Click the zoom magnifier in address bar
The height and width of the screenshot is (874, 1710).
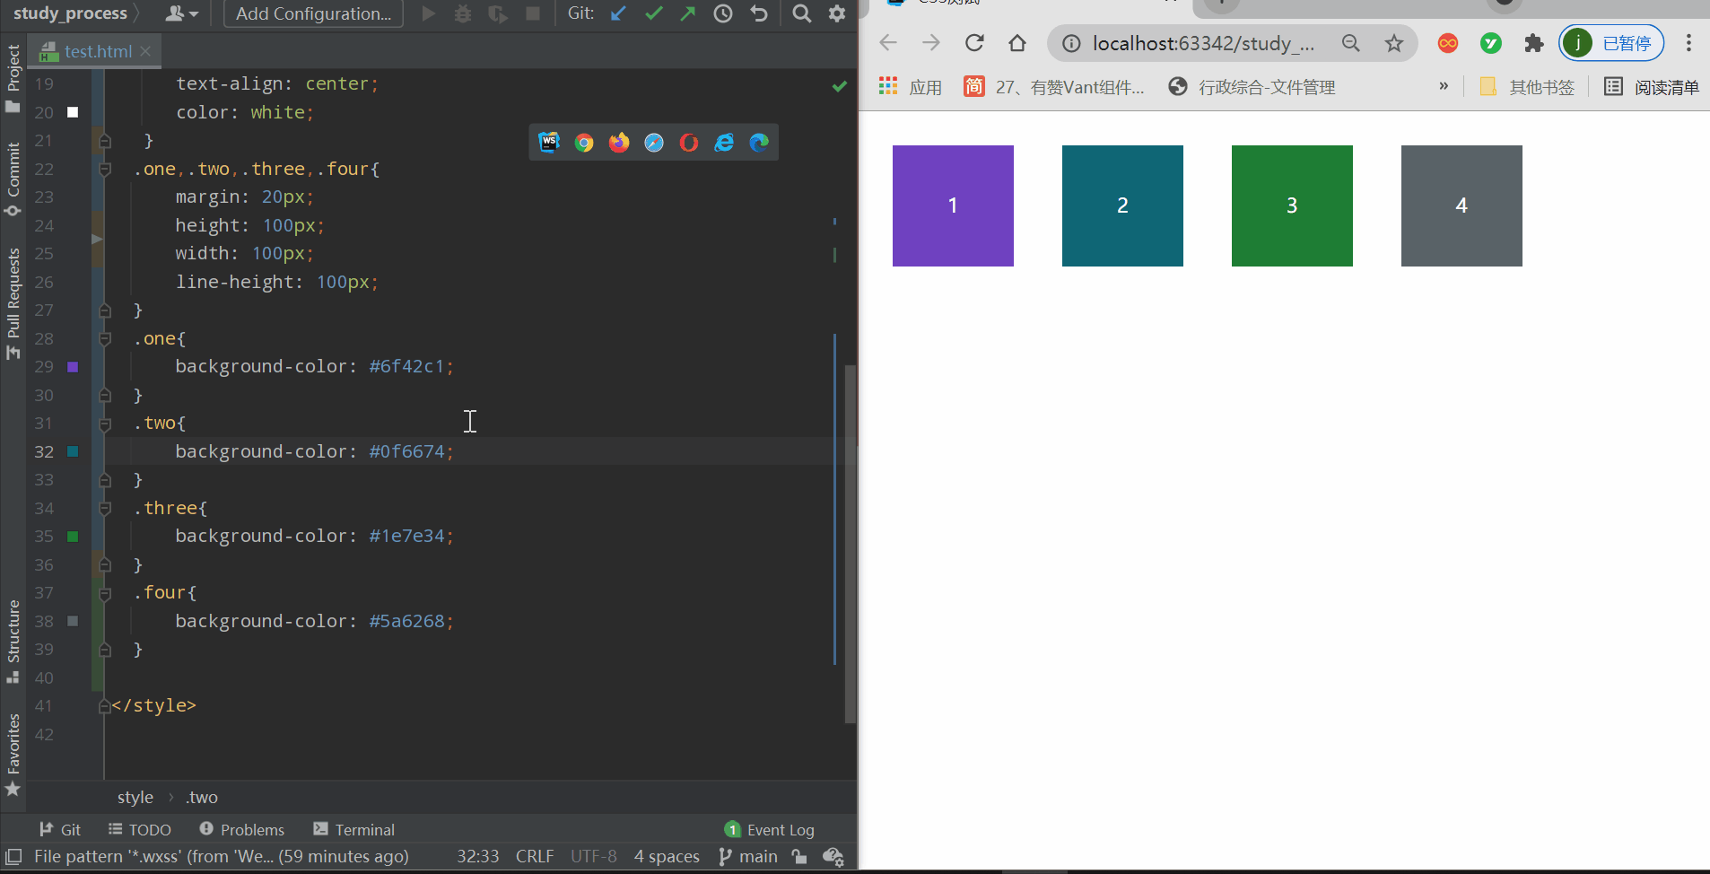1351,43
